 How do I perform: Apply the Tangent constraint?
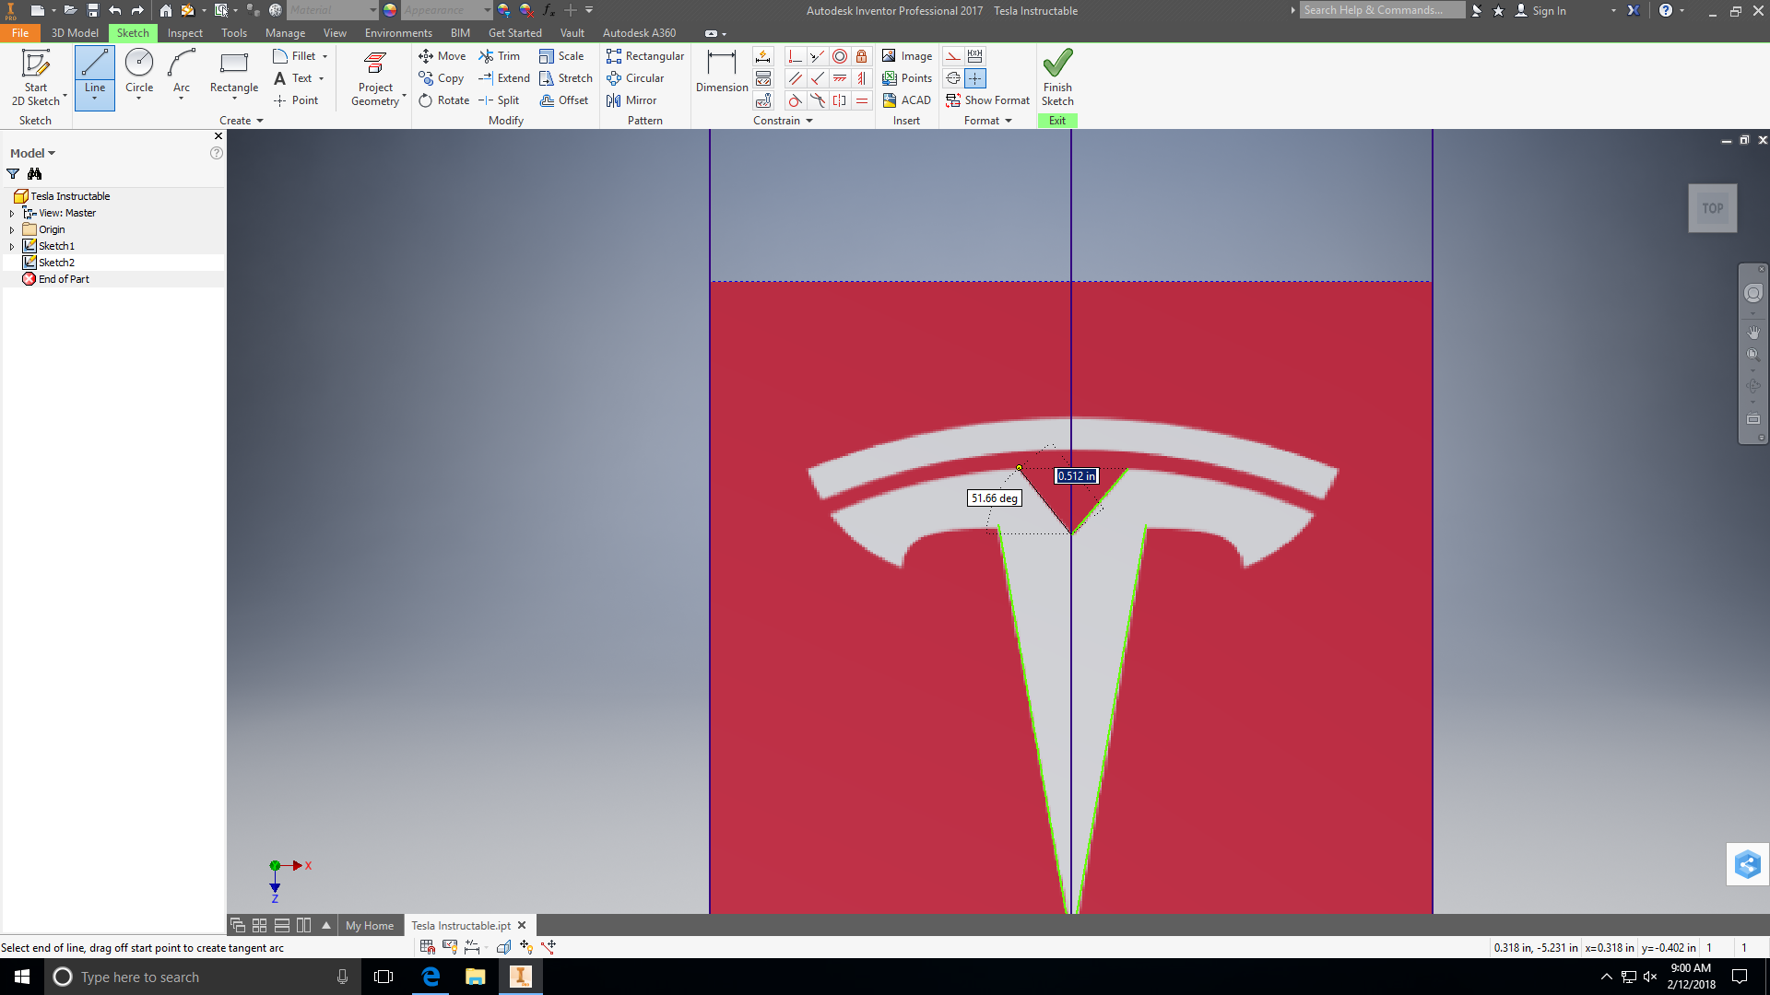point(796,100)
